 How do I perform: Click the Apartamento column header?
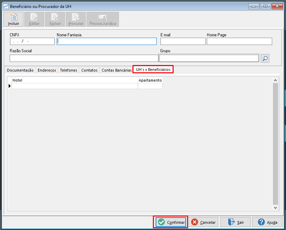coord(150,80)
